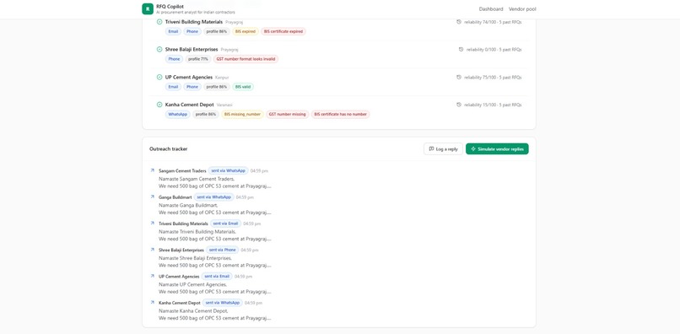Click BIS certificate expired tag
680x334 pixels.
click(283, 32)
